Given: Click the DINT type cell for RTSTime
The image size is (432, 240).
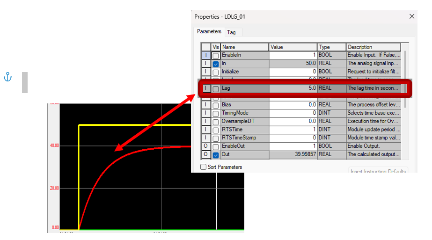Looking at the screenshot, I should point(332,130).
